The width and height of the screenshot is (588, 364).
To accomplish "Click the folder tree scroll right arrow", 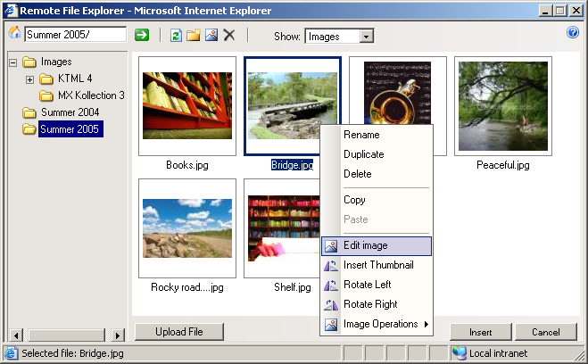I will (x=118, y=335).
